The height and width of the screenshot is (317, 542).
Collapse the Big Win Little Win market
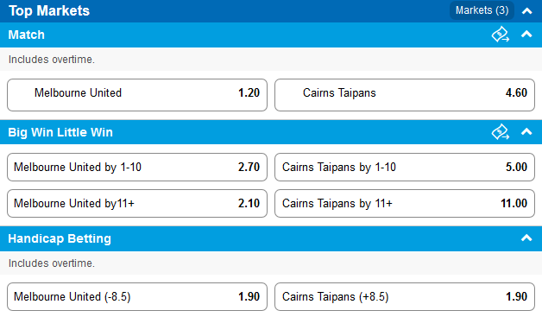[x=526, y=131]
